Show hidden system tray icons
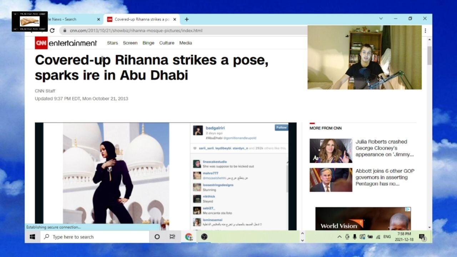Screen dimensions: 457x257 tap(340, 237)
